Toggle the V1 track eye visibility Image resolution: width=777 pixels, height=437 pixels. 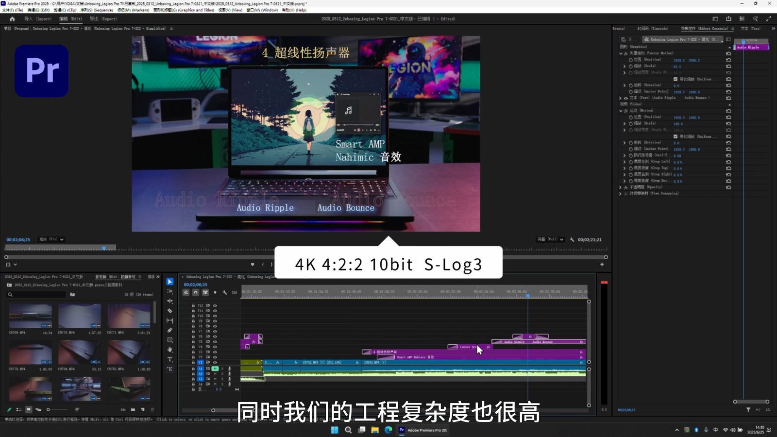pos(215,362)
